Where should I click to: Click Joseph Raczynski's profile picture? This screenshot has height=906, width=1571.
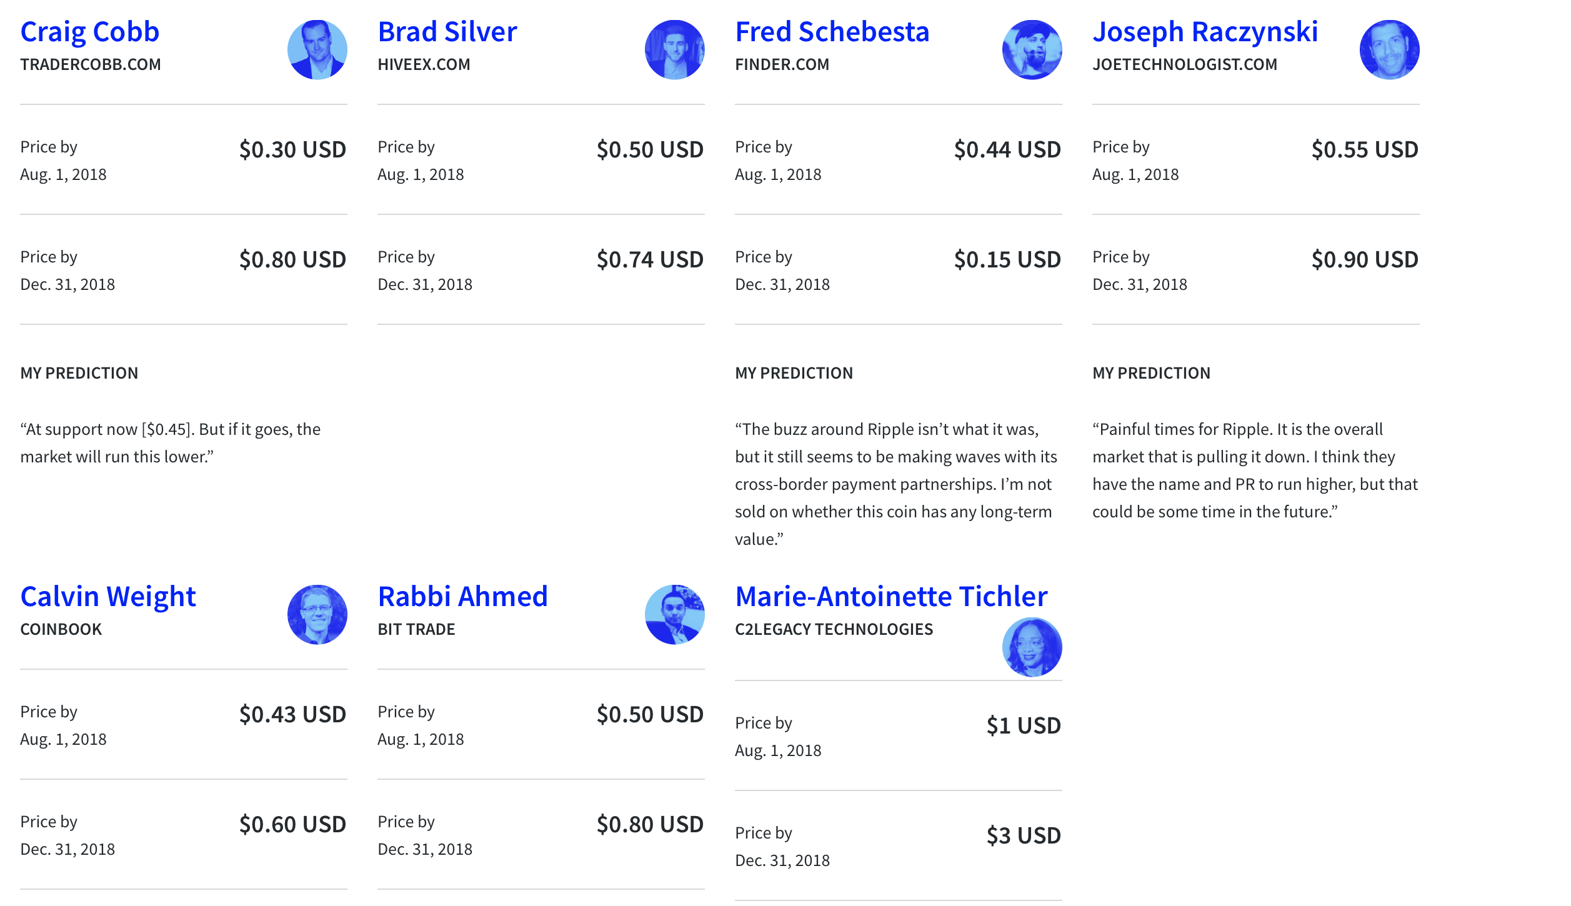tap(1390, 50)
